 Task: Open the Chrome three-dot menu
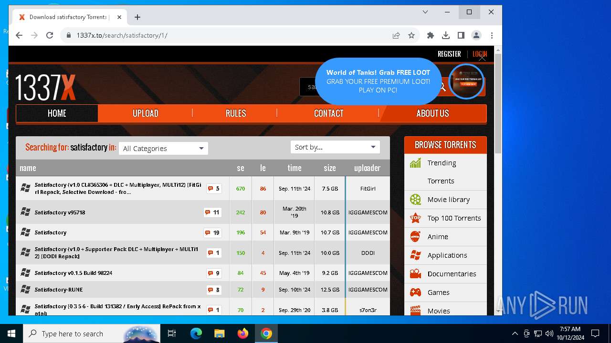[492, 35]
